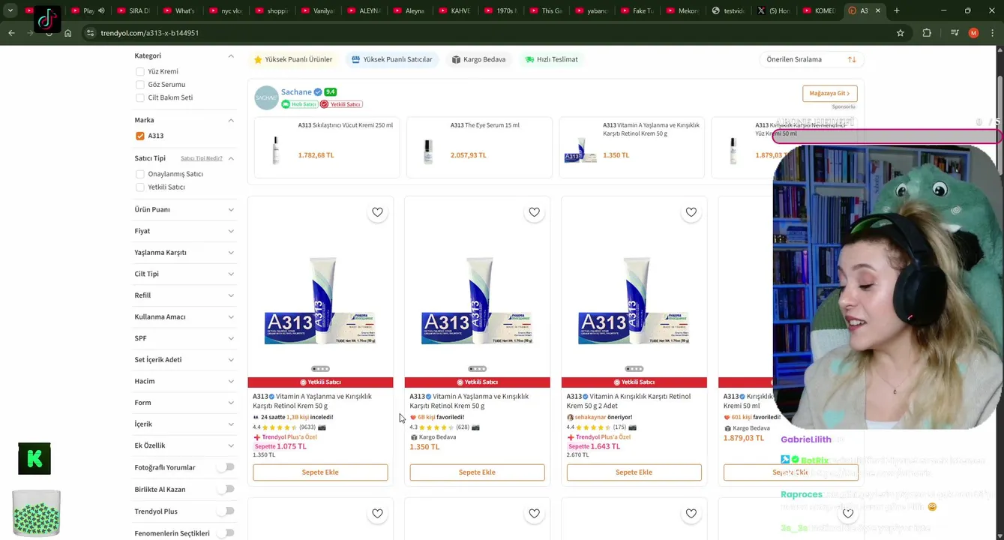This screenshot has height=540, width=1004.
Task: Add the 1.075 TL cream via Sepete Ekle
Action: pos(320,472)
